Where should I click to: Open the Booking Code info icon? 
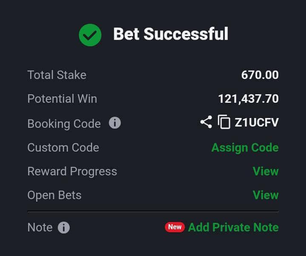click(x=115, y=123)
